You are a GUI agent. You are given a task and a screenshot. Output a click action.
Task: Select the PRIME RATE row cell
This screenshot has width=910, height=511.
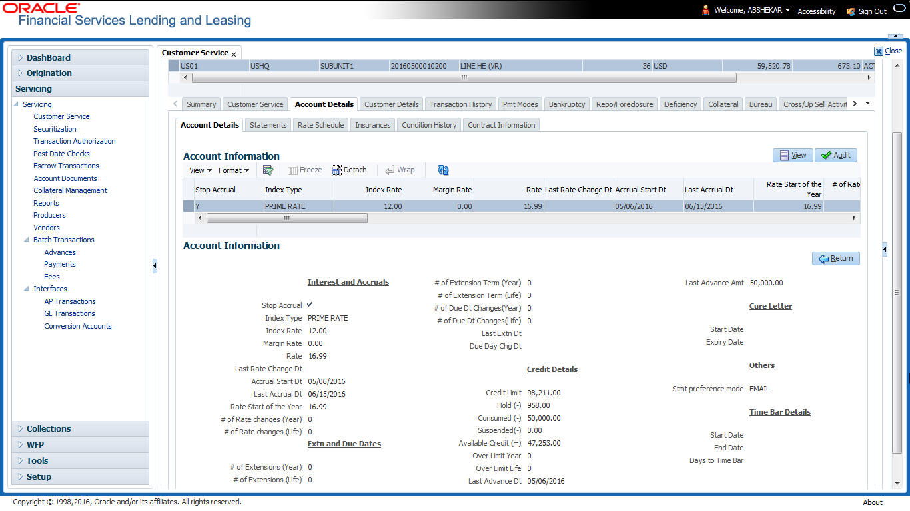click(x=299, y=206)
